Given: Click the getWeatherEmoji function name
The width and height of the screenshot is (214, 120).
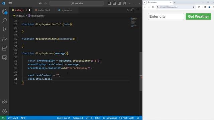Looking at the screenshot, I should pos(46,39).
